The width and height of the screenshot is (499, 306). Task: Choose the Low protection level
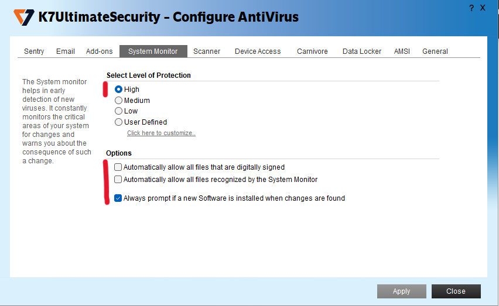coord(119,111)
